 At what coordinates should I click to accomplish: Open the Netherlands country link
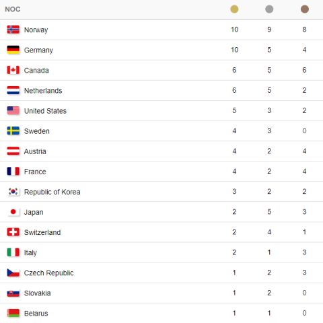[x=43, y=91]
